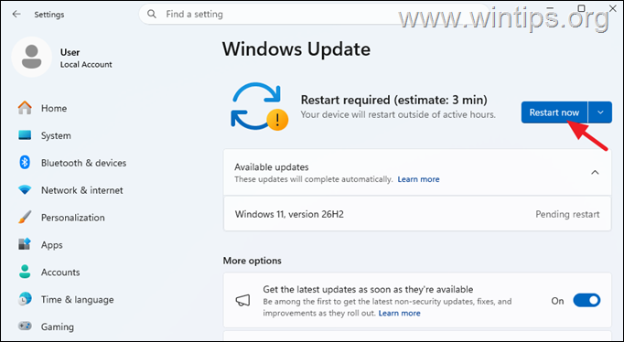Click the Restart required heading text

click(x=394, y=100)
